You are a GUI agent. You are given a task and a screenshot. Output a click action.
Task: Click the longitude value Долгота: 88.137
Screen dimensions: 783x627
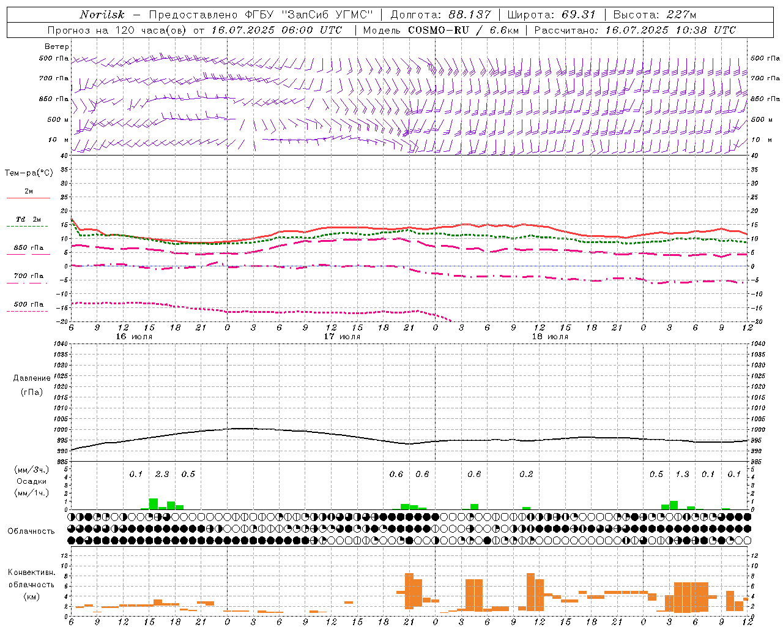point(440,15)
